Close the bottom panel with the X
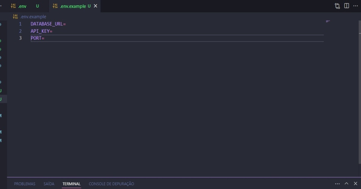Viewport: 361px width, 189px height. pos(355,184)
